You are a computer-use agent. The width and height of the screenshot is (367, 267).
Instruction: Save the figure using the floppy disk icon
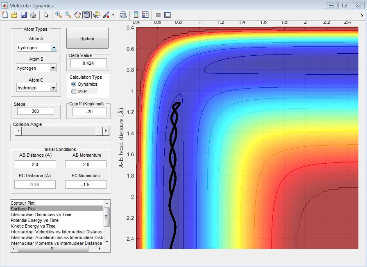click(x=24, y=15)
